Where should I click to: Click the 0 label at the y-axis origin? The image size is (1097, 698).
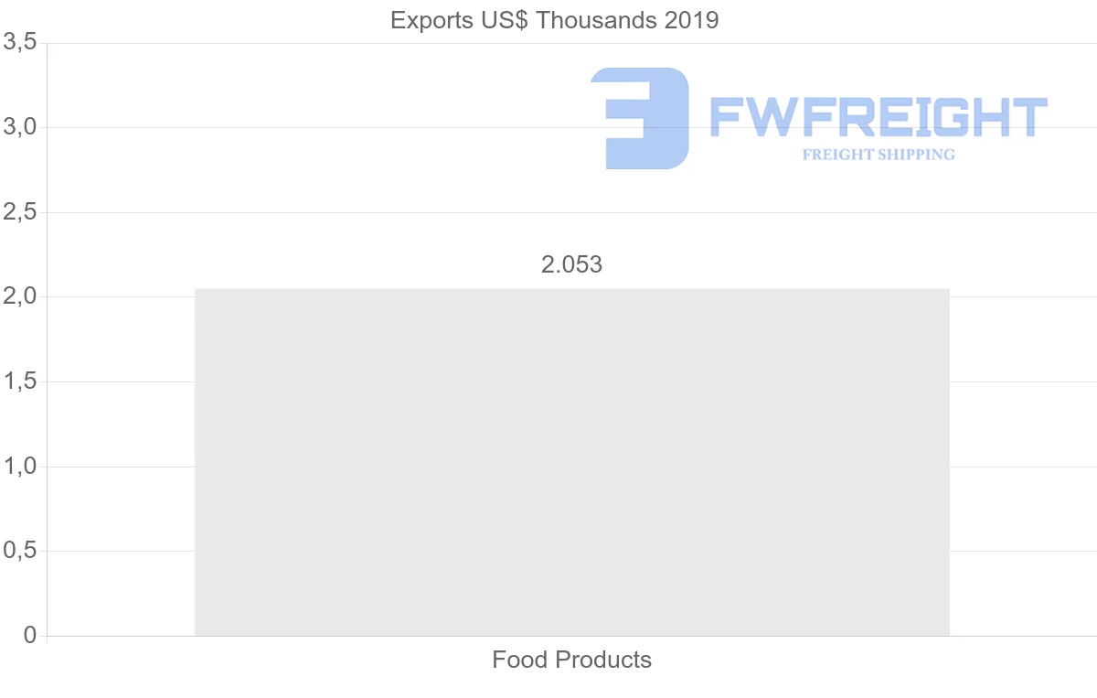(30, 636)
